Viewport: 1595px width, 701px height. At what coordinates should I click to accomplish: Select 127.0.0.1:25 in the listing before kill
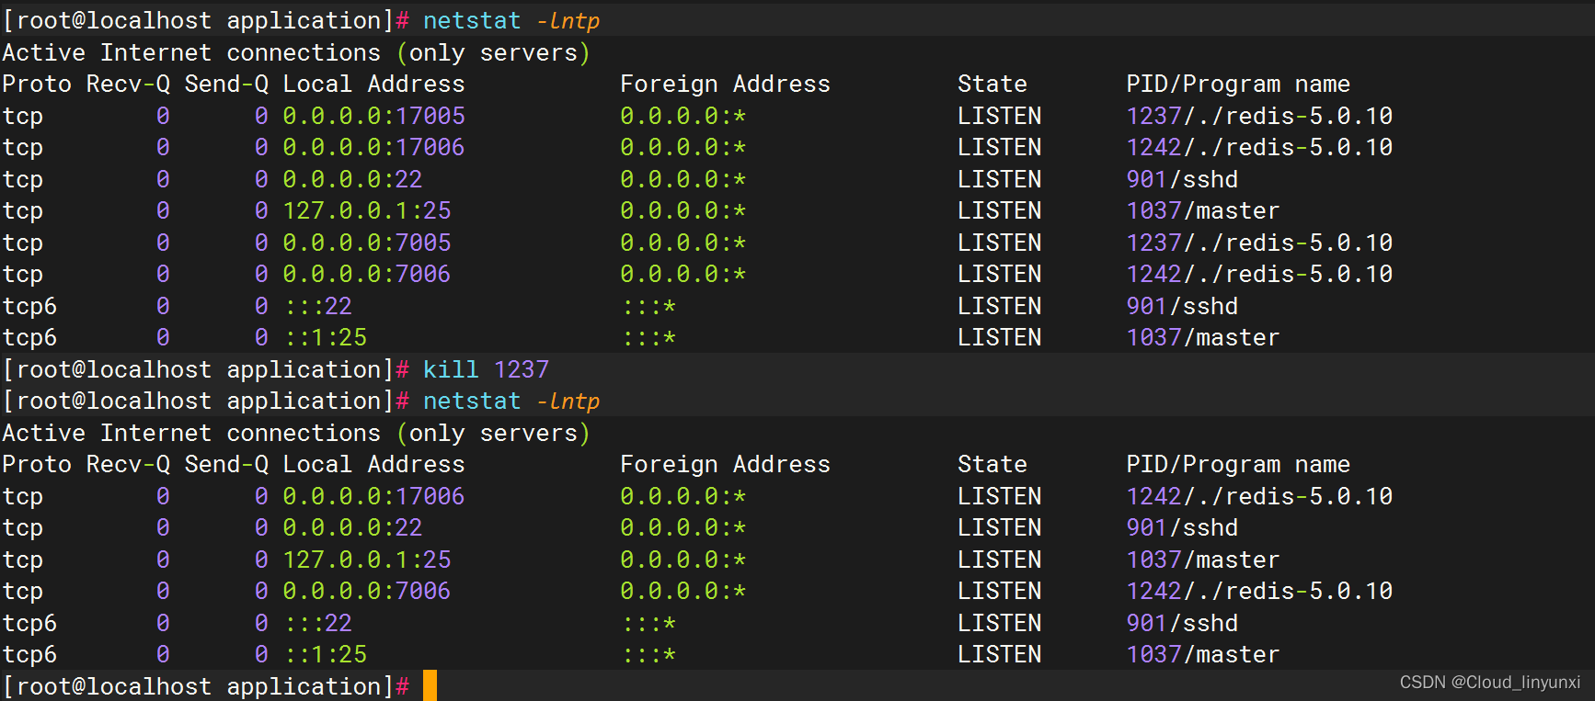[367, 210]
